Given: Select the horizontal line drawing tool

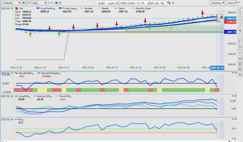Looking at the screenshot, I should [x=240, y=20].
